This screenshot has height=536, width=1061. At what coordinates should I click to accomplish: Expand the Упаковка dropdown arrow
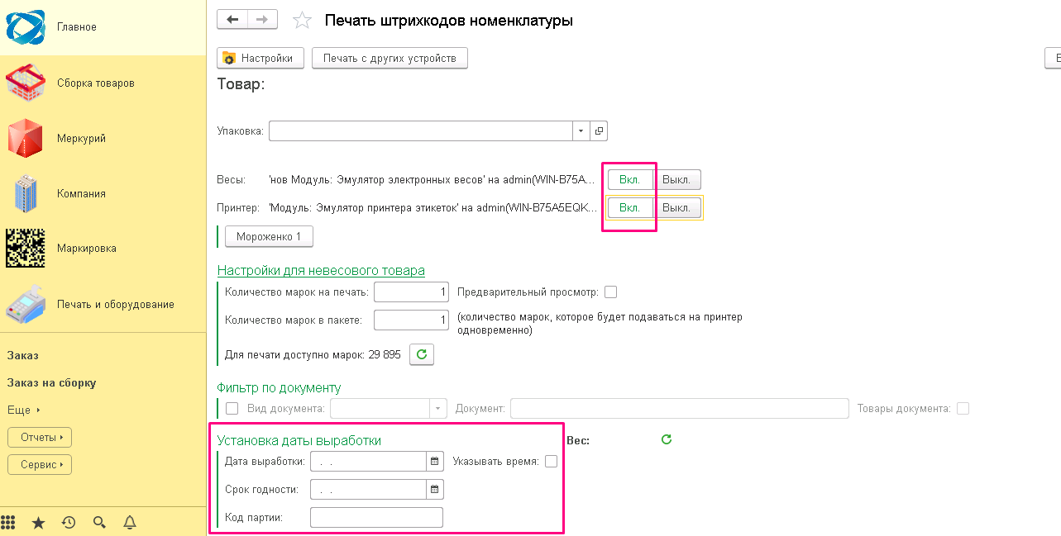[581, 130]
